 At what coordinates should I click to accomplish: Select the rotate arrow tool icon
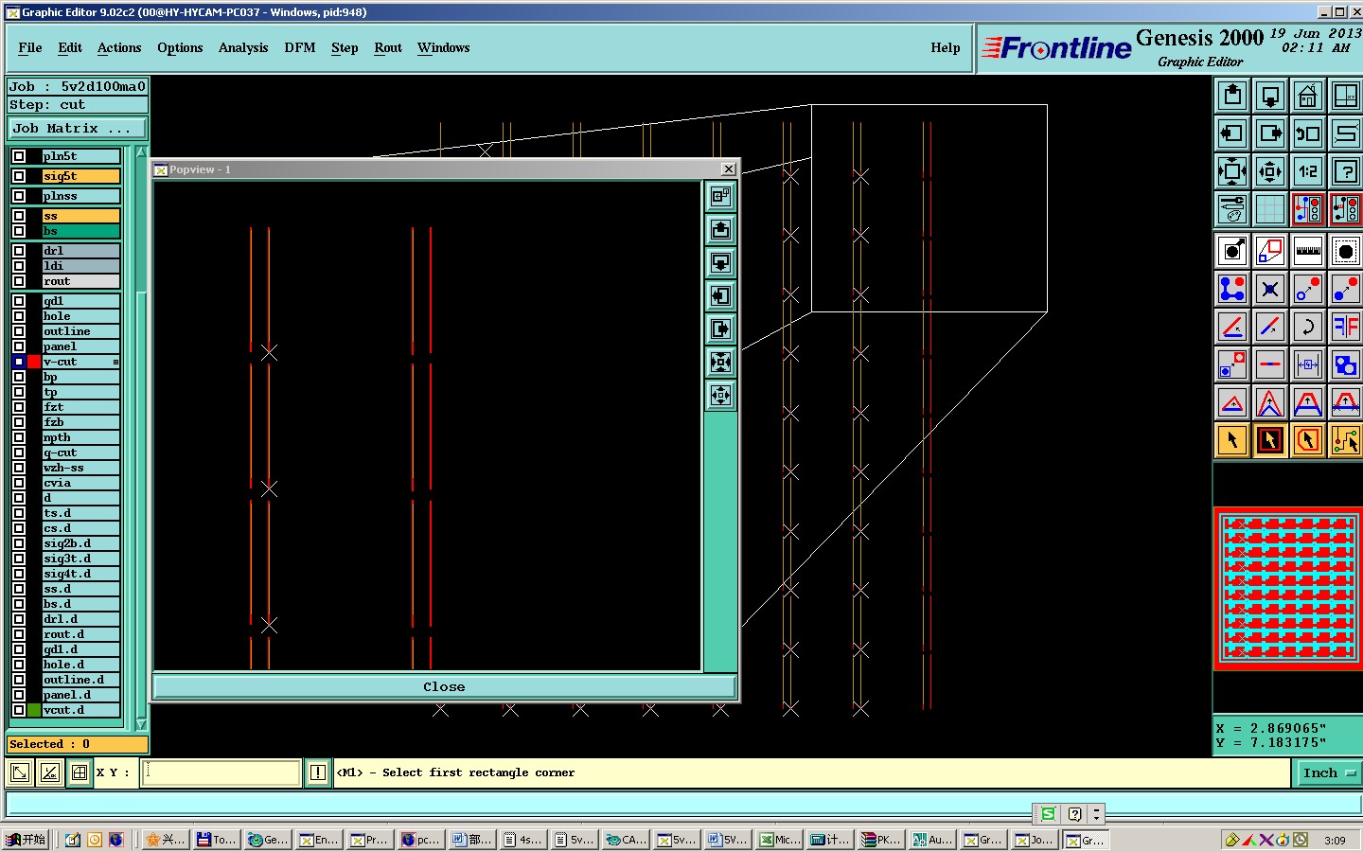1308,327
